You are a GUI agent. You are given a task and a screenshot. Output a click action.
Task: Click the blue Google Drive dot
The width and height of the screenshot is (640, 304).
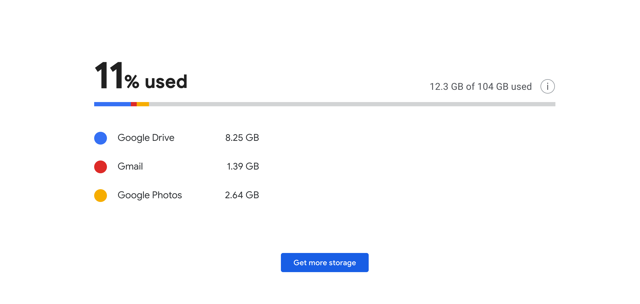(x=101, y=138)
